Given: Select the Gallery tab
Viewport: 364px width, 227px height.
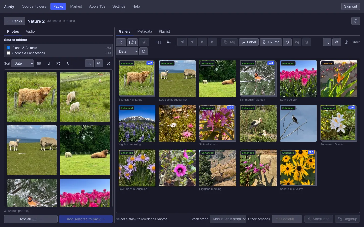Looking at the screenshot, I should coord(125,31).
